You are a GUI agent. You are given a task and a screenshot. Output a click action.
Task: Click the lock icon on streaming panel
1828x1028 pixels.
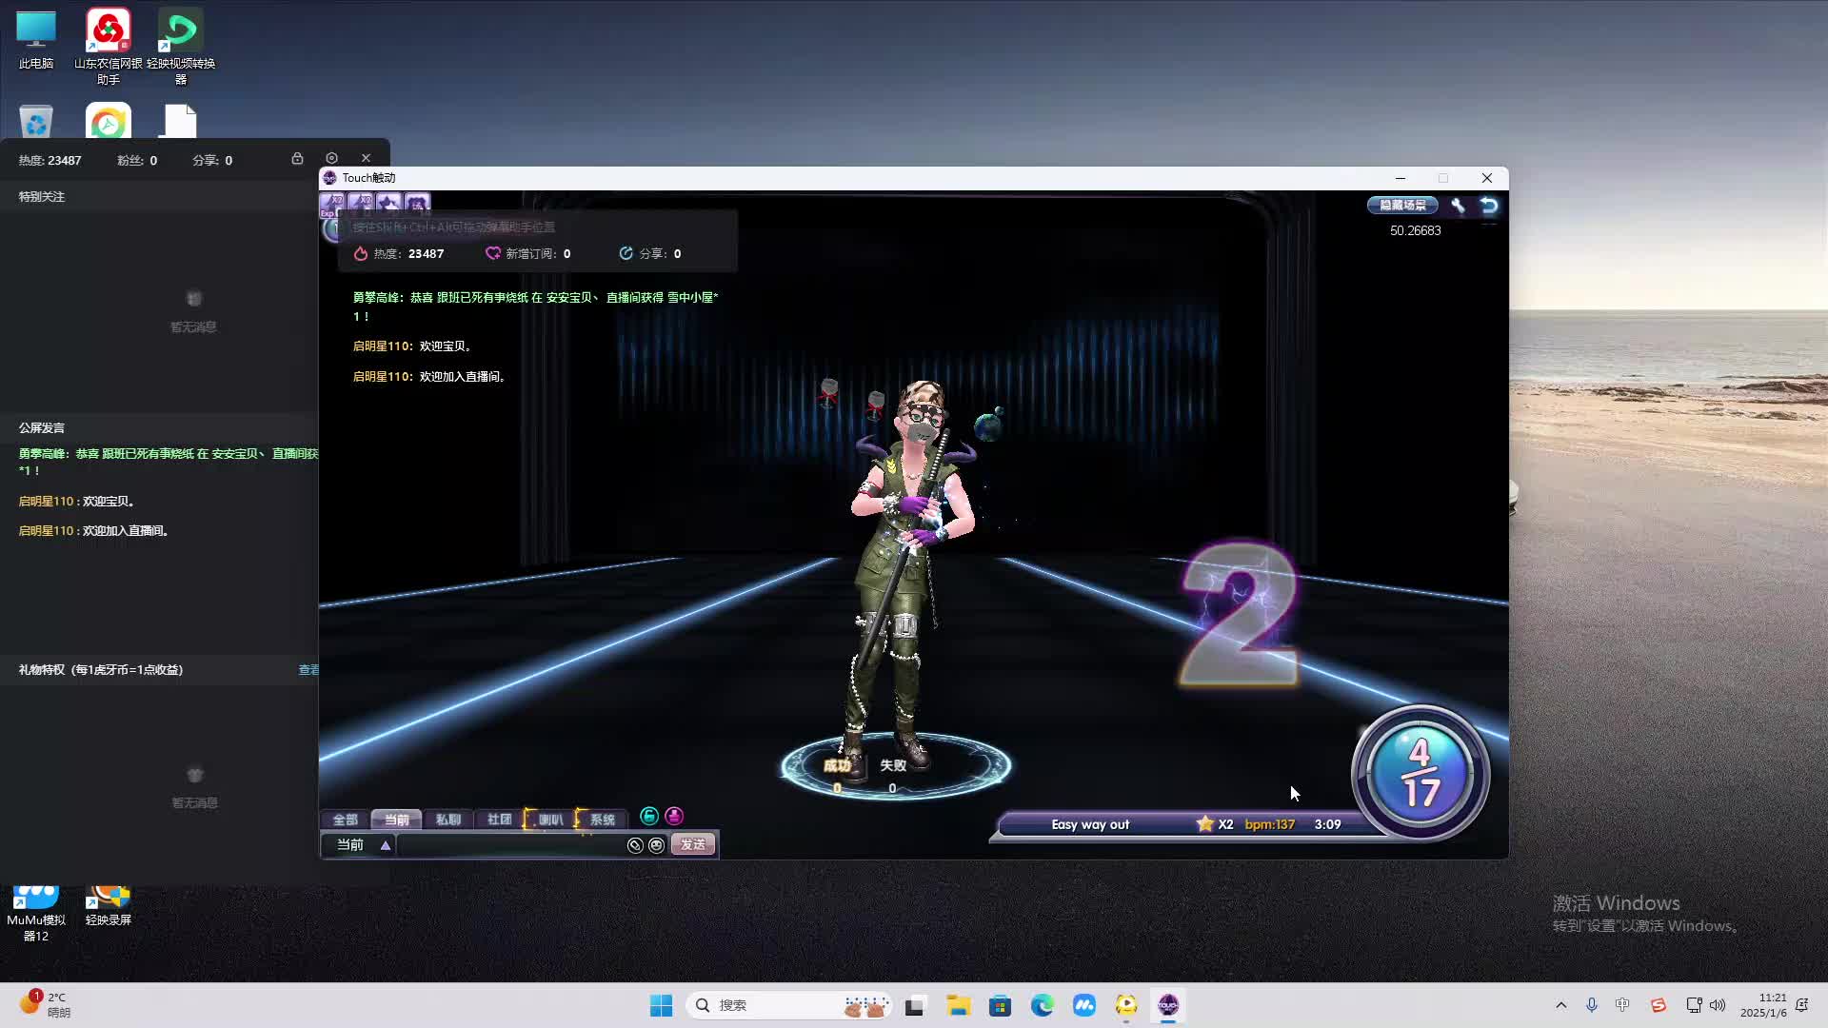297,158
